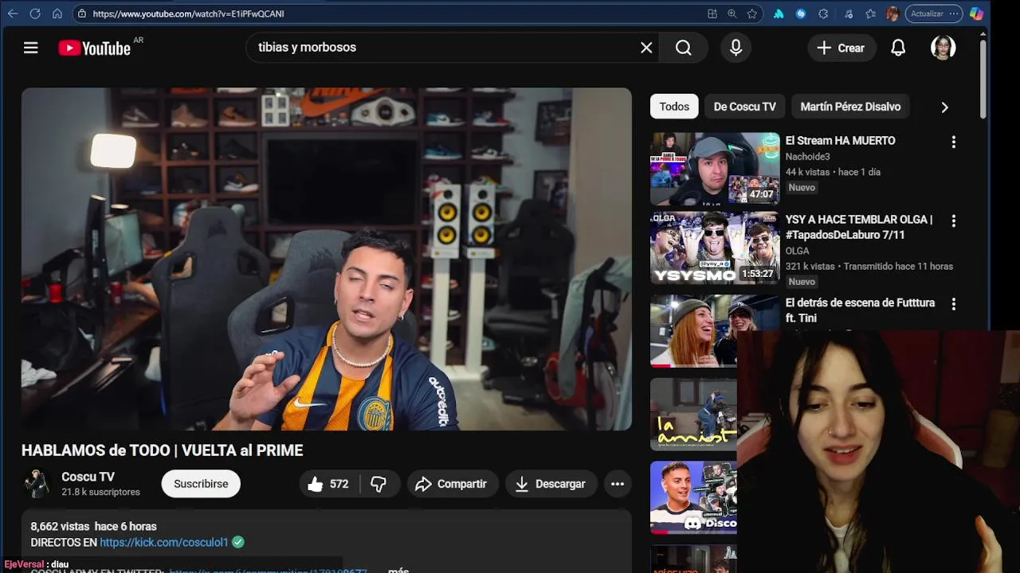Open the extensions puzzle icon
Viewport: 1020px width, 573px height.
[x=824, y=14]
